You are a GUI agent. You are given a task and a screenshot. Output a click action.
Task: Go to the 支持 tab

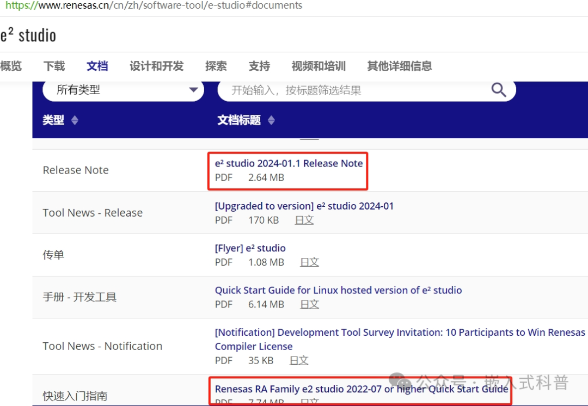click(259, 66)
